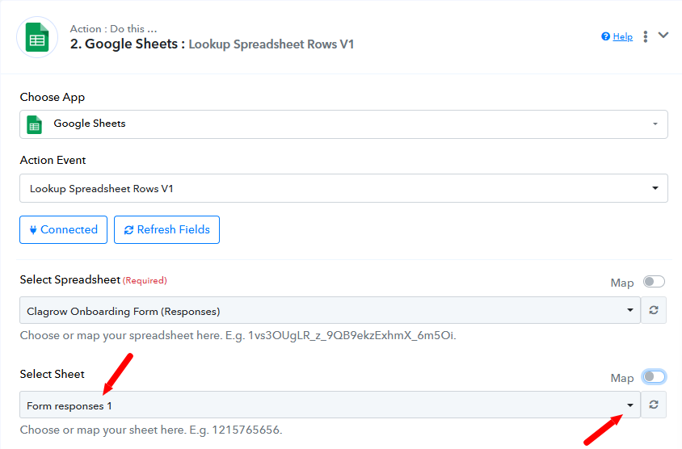Screen dimensions: 682x449
Task: Toggle Map switch for Select Sheet
Action: tap(654, 376)
